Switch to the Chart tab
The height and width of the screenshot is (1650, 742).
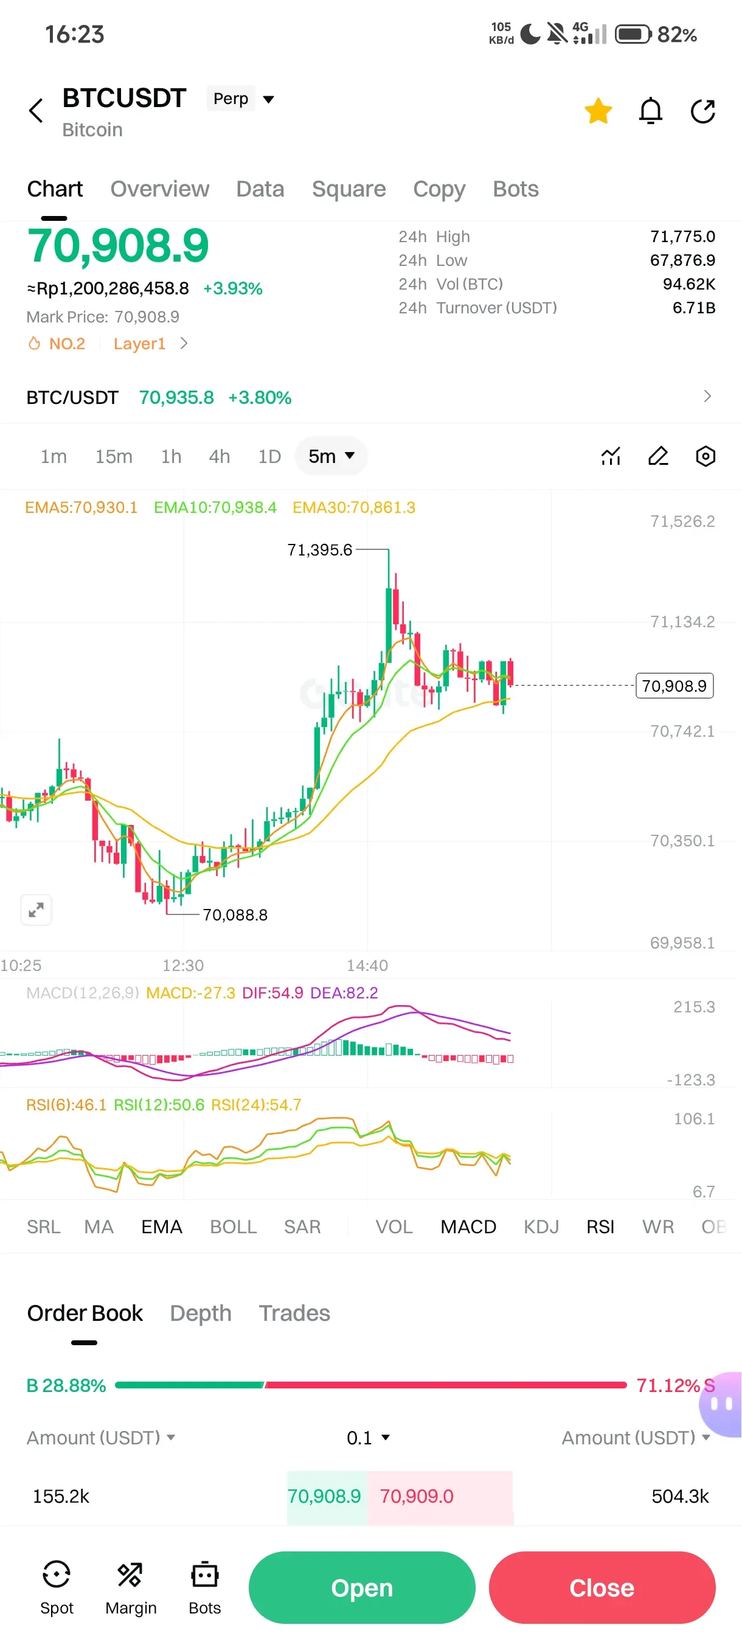[54, 189]
